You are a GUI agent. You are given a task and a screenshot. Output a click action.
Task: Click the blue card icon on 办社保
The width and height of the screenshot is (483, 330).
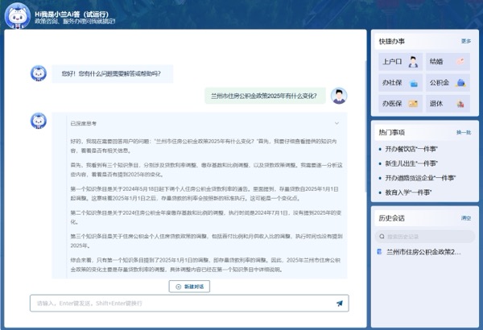coord(414,83)
